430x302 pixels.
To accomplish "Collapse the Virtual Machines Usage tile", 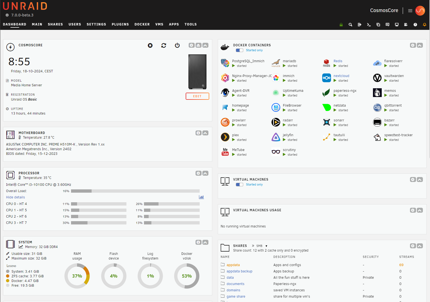I will (420, 210).
